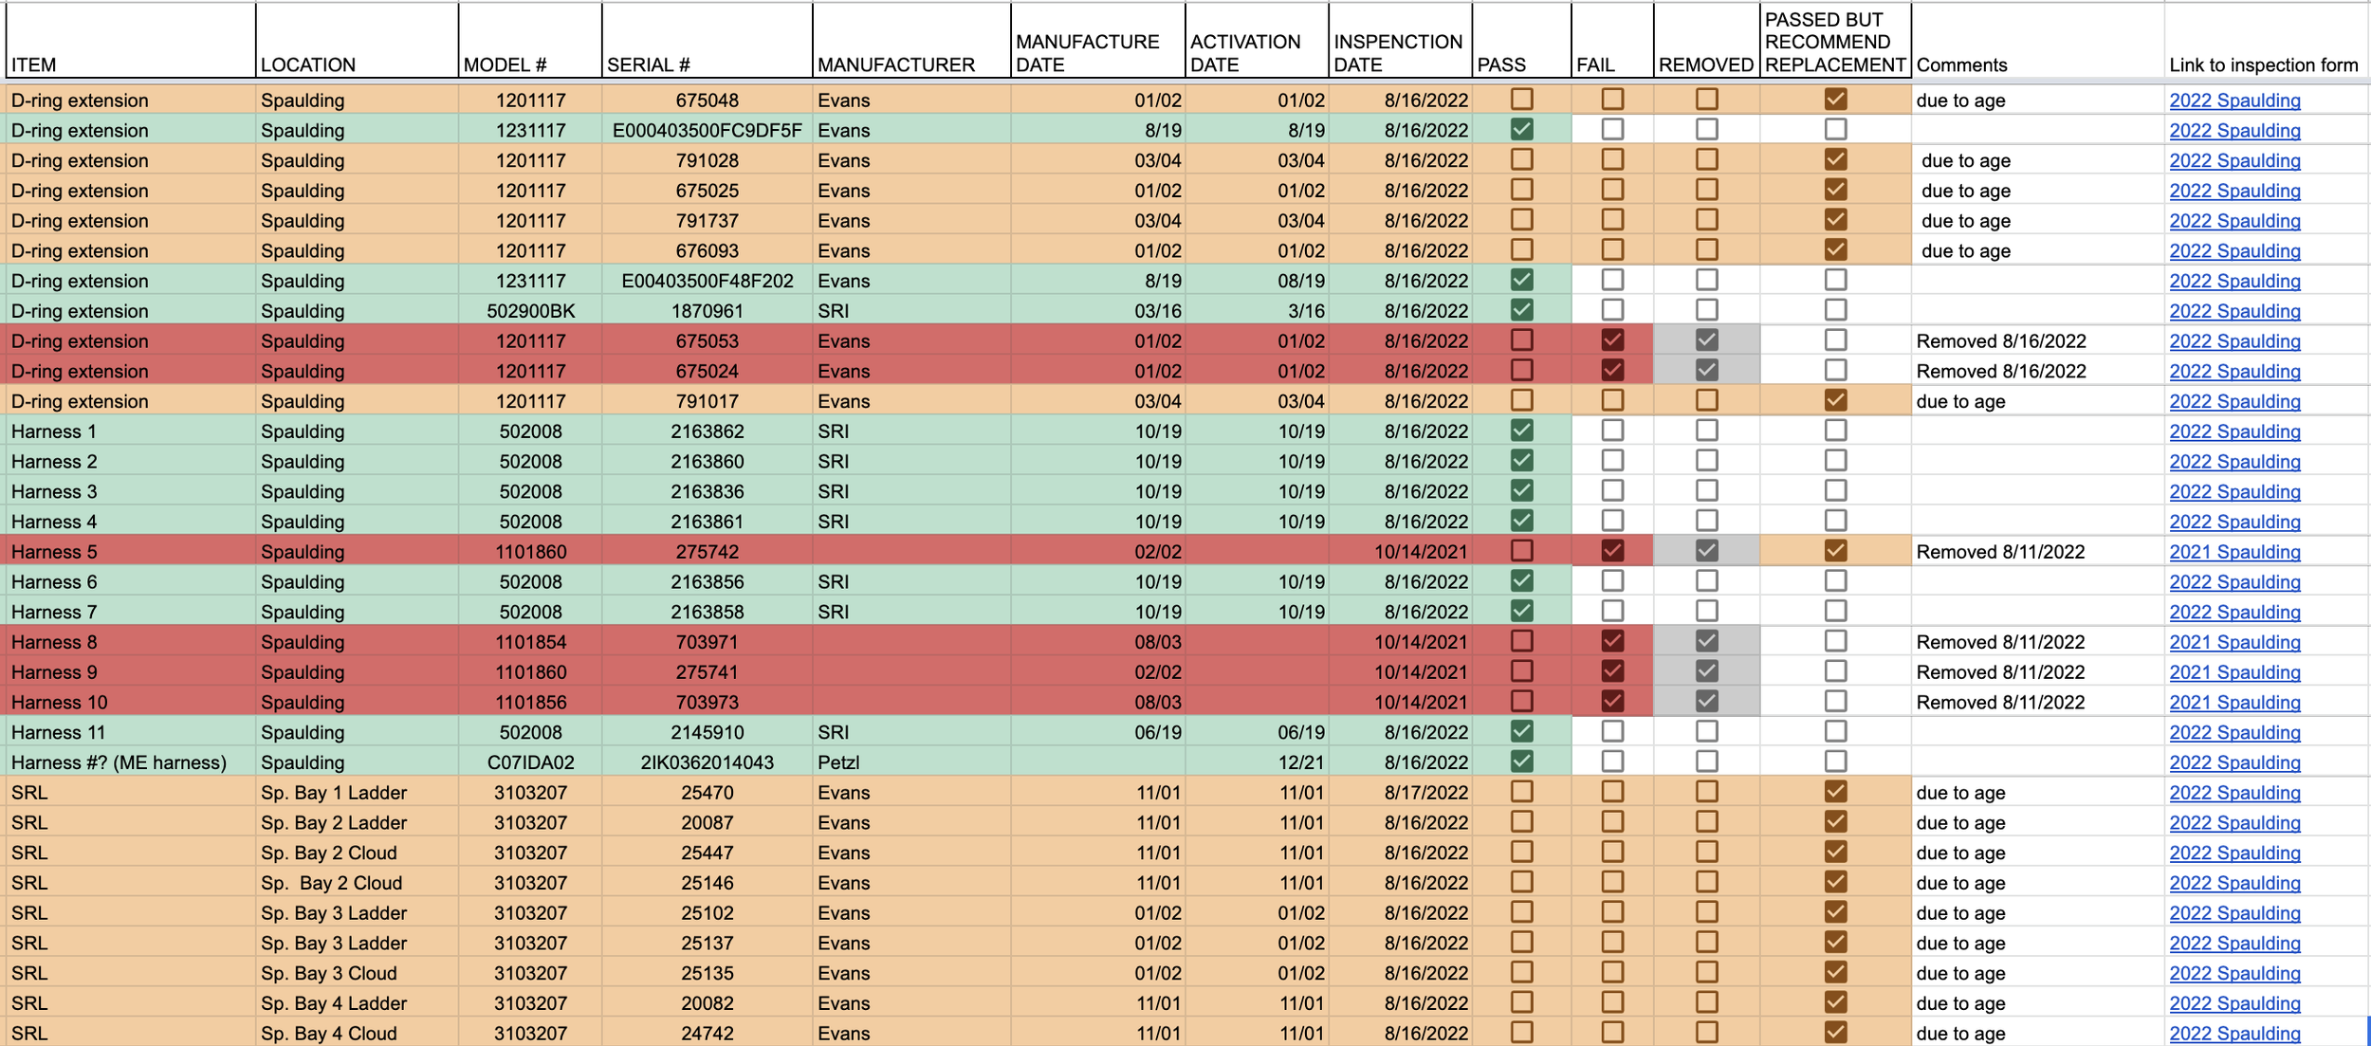Select the ITEM column header
This screenshot has height=1046, width=2371.
pos(130,41)
